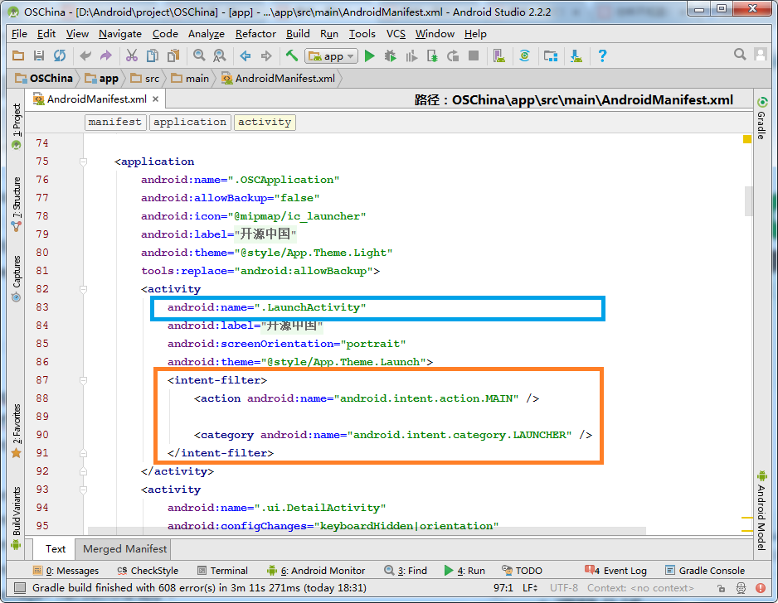Toggle the Captures tool window
The image size is (778, 603).
pyautogui.click(x=17, y=278)
